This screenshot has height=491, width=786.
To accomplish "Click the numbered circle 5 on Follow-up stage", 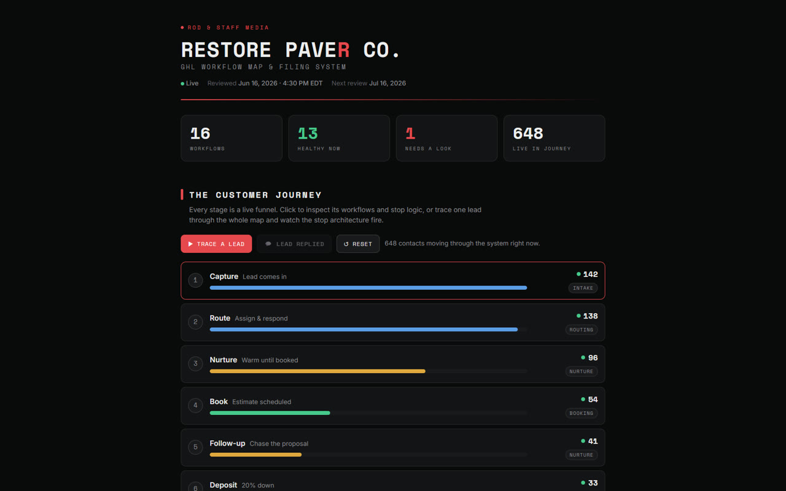I will tap(195, 447).
